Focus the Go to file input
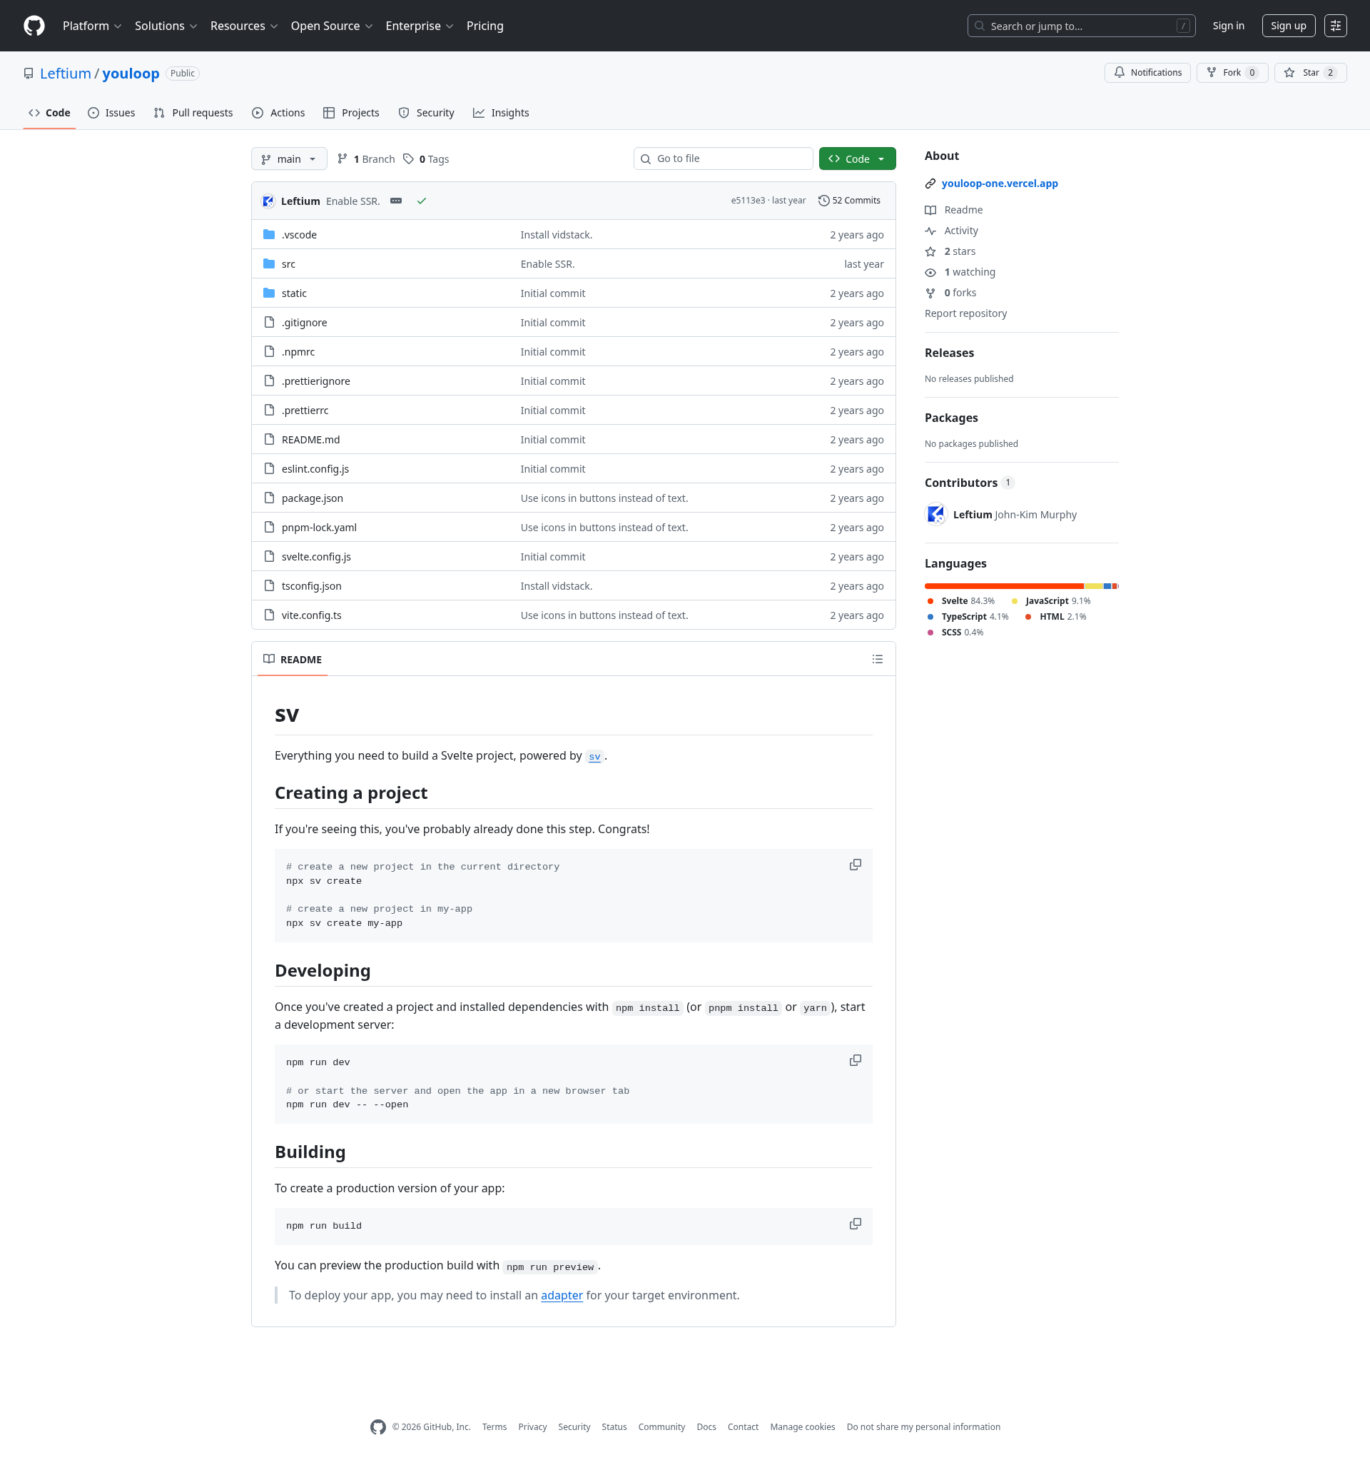The image size is (1370, 1465). [724, 159]
